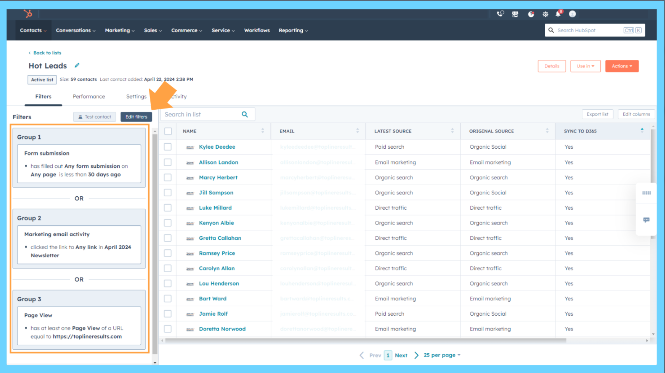Open the marketplace icon in top bar

pos(515,14)
